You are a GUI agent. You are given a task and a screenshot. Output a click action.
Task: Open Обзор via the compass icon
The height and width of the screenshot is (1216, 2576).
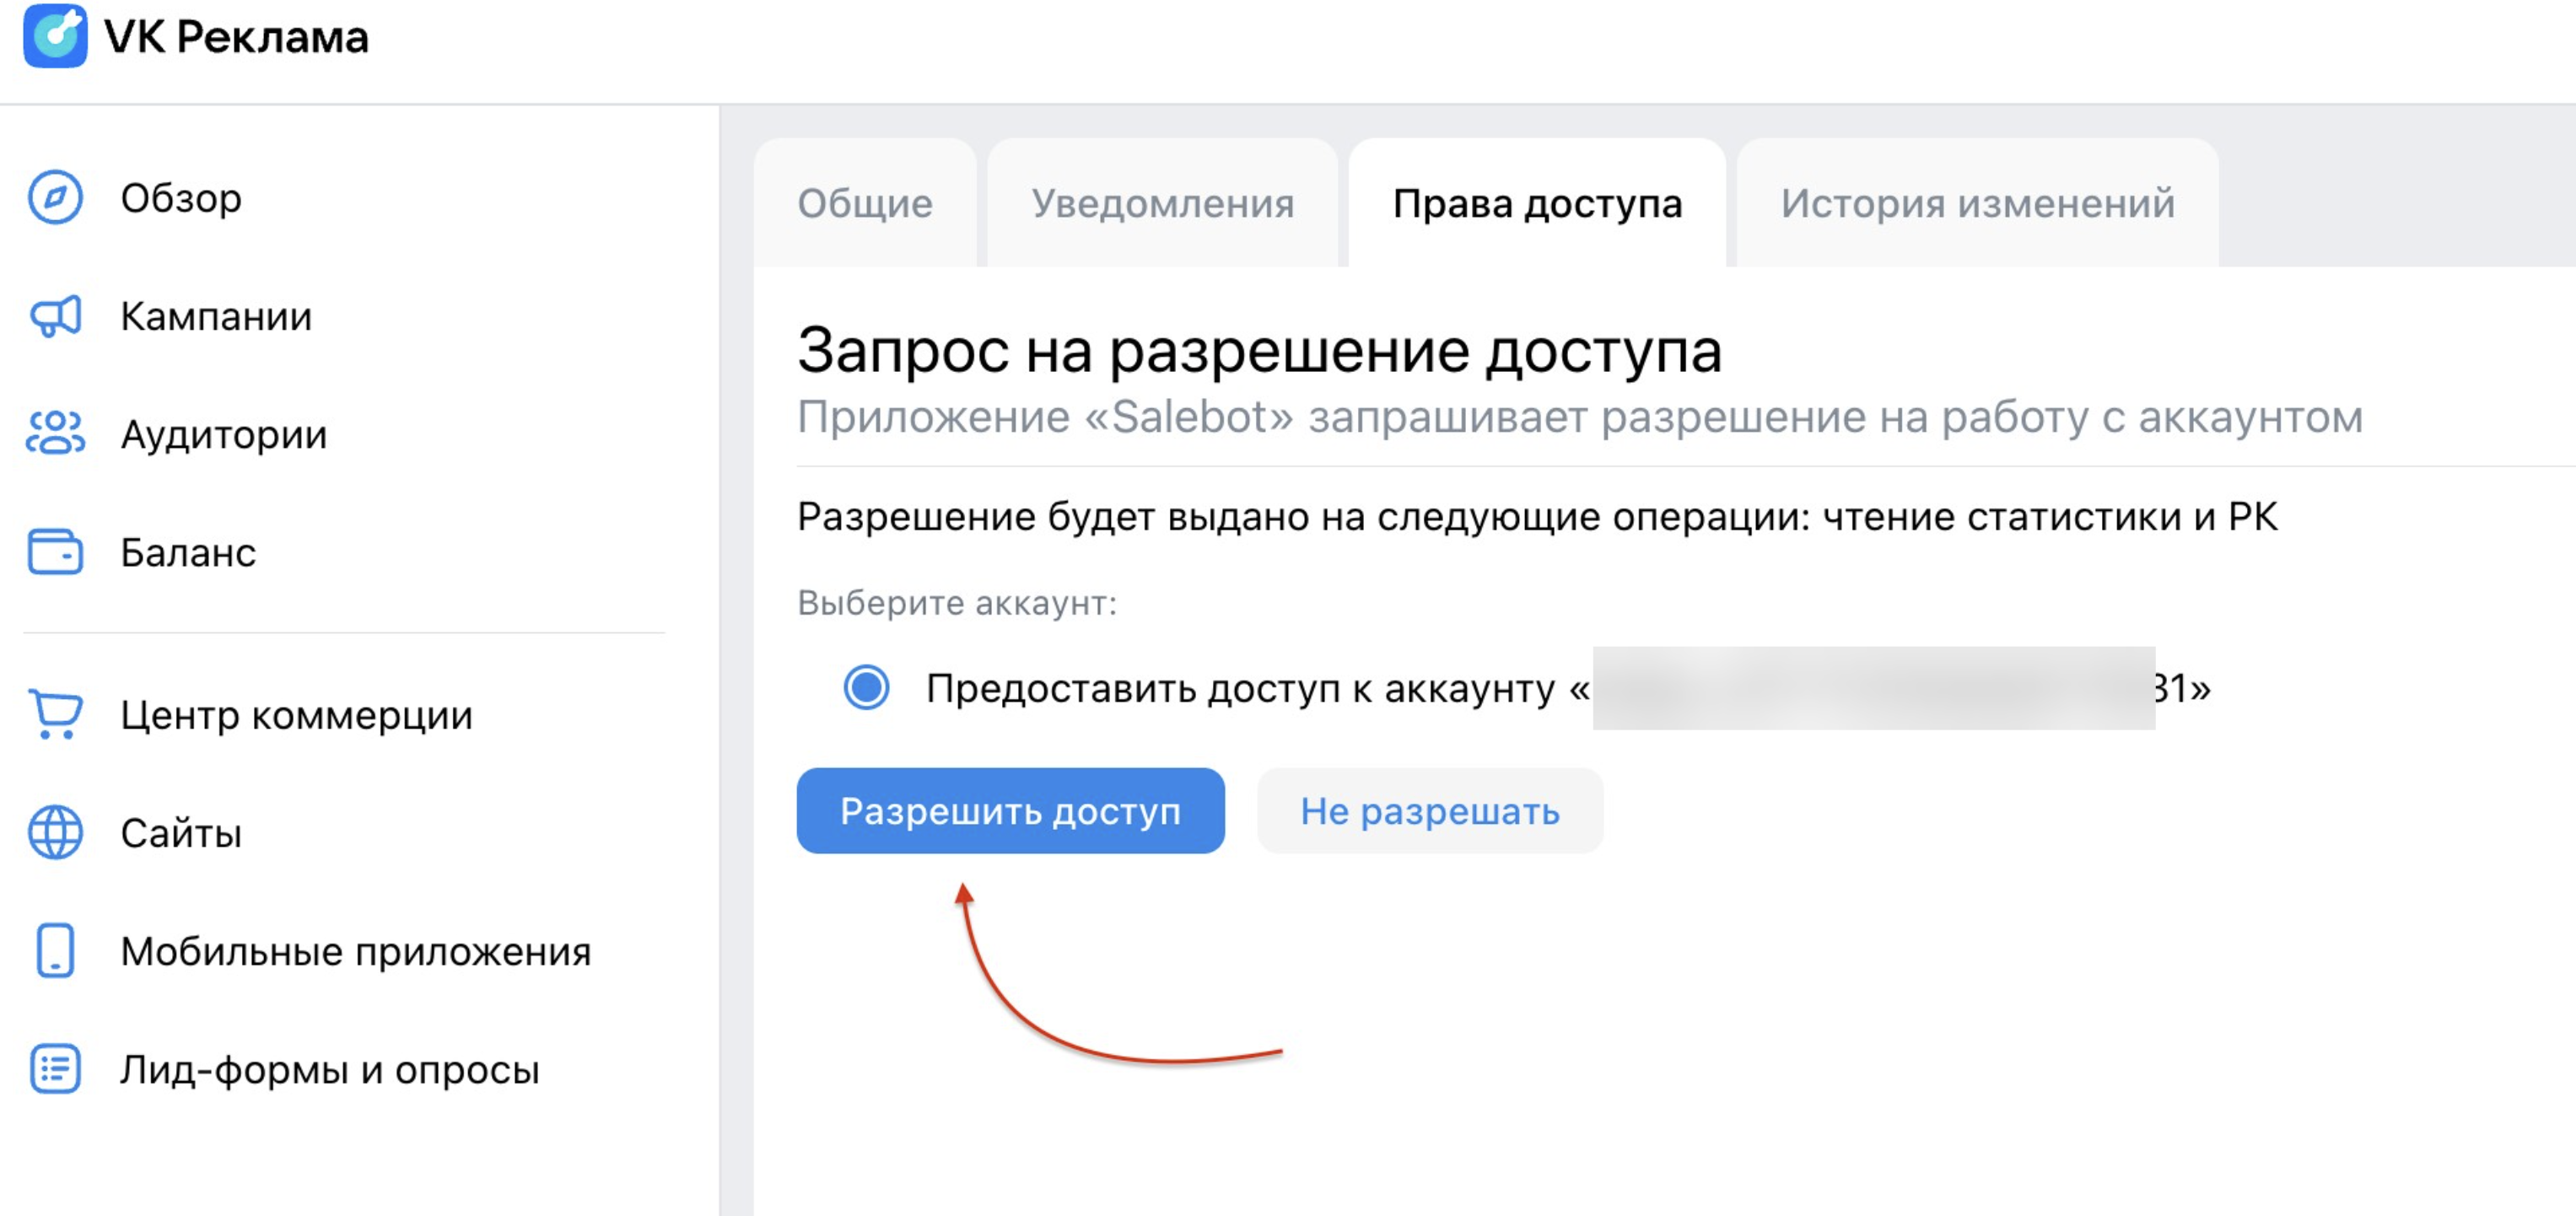click(55, 198)
